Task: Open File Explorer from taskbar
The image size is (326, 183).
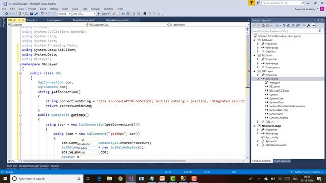Action: [x=110, y=178]
